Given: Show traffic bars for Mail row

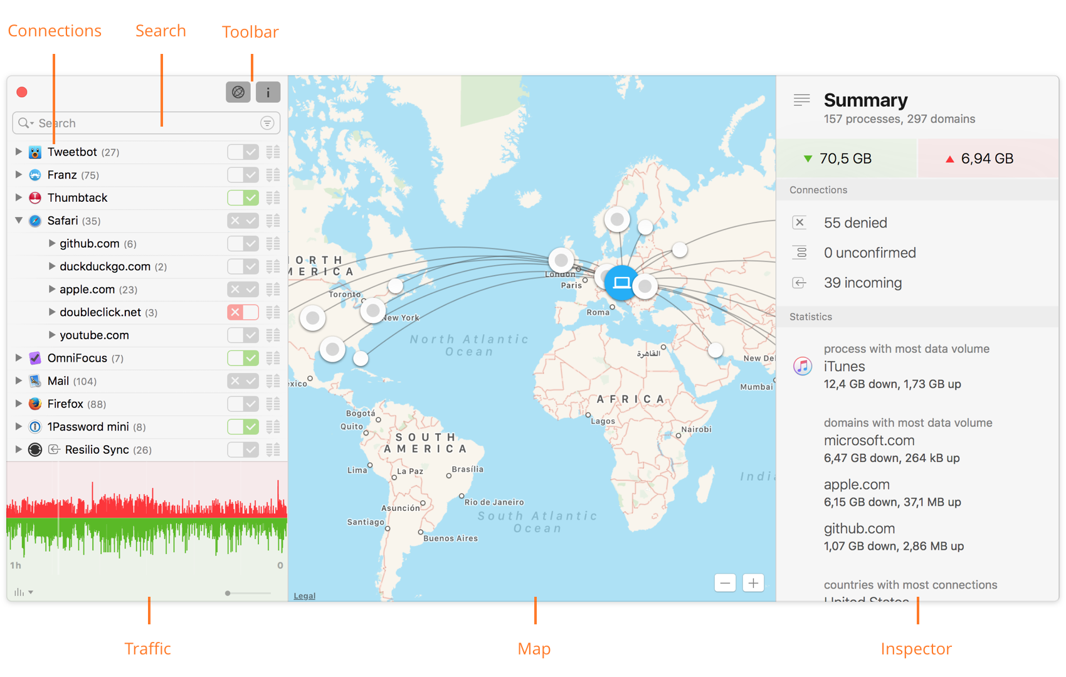Looking at the screenshot, I should pos(273,381).
